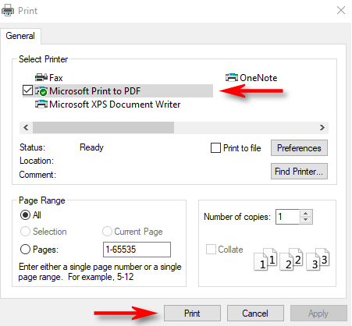Increase the number of copies with the up arrow
This screenshot has width=352, height=326.
[x=306, y=214]
